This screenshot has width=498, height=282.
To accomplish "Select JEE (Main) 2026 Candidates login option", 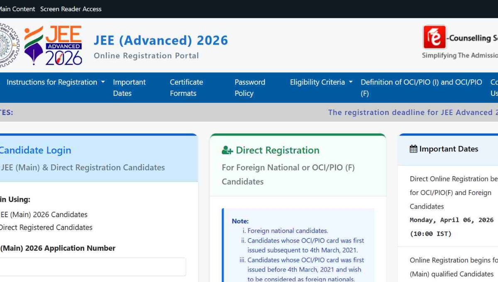I will [43, 214].
